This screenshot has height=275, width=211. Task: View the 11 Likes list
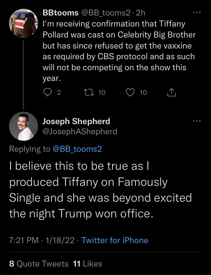87,264
